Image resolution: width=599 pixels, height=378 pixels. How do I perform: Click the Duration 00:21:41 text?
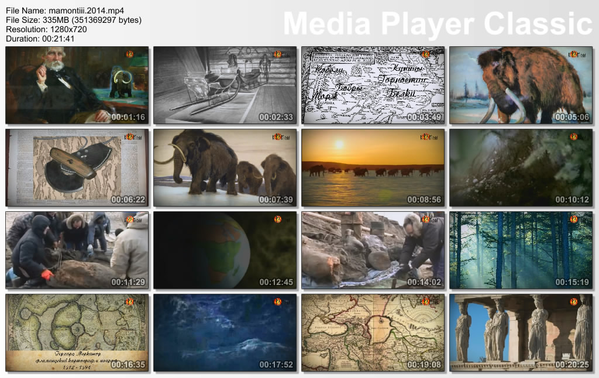39,39
